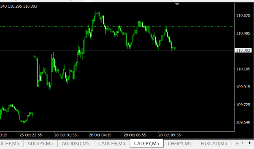Click the 110.485 price scale label

click(x=243, y=34)
